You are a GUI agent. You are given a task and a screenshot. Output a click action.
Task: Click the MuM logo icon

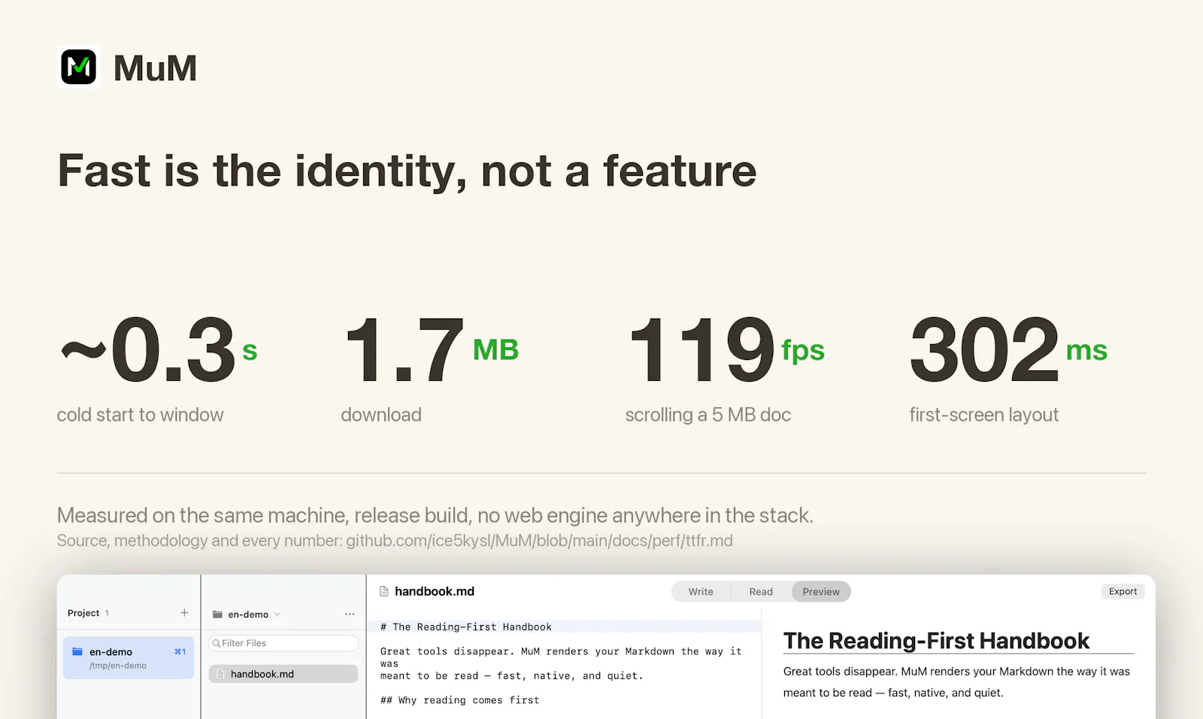pyautogui.click(x=79, y=67)
